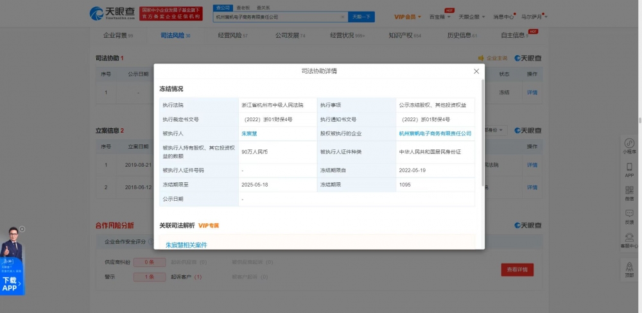Select the 查公司 search tab
The image size is (642, 313).
[x=223, y=8]
